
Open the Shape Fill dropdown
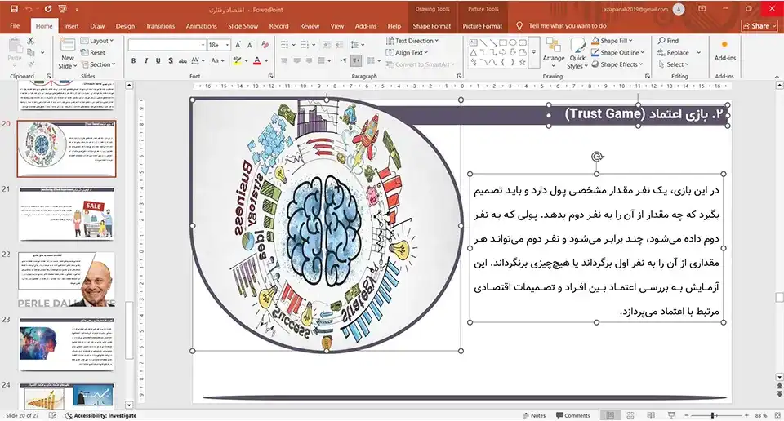click(x=612, y=41)
